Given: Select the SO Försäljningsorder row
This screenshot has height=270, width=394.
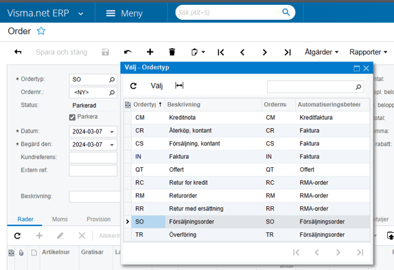Looking at the screenshot, I should pos(246,222).
